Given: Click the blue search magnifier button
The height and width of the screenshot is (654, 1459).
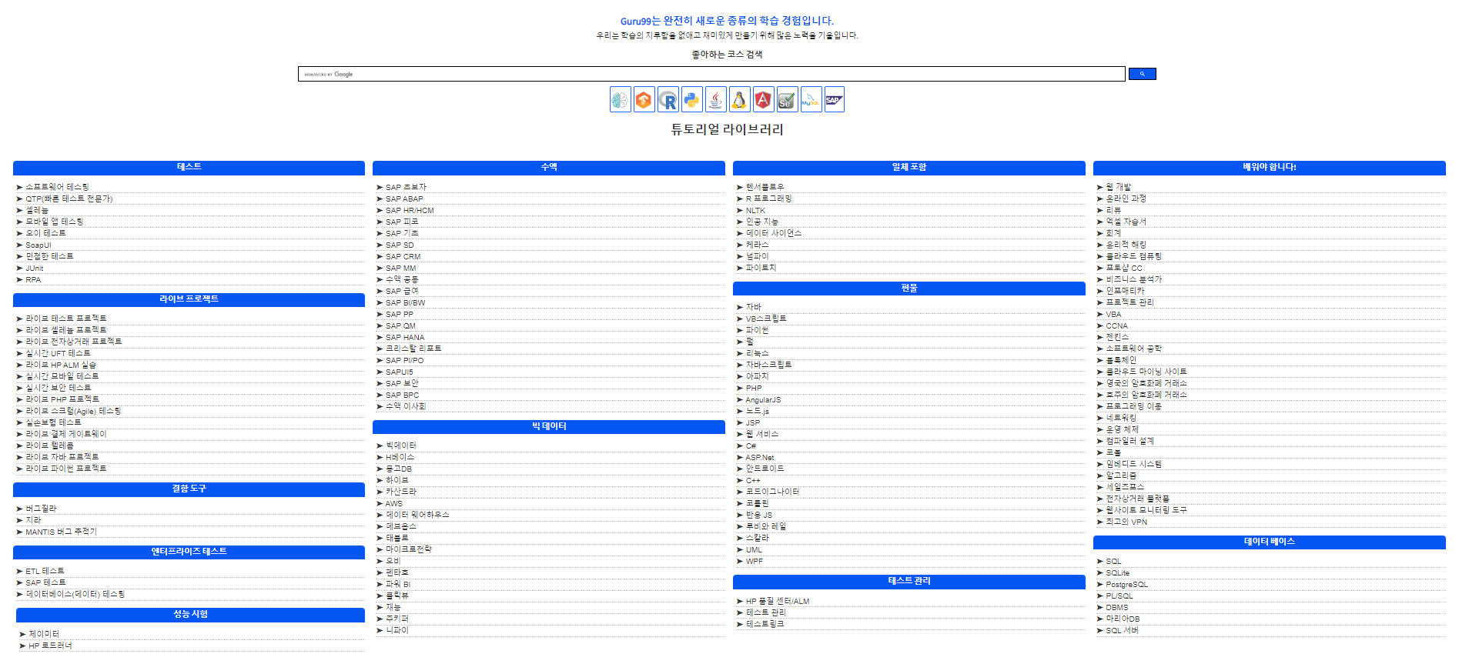Looking at the screenshot, I should click(1142, 74).
